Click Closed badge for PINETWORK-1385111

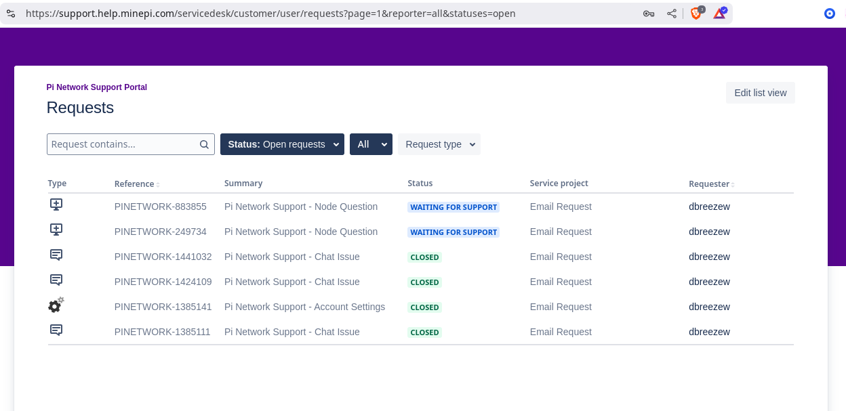pyautogui.click(x=425, y=332)
